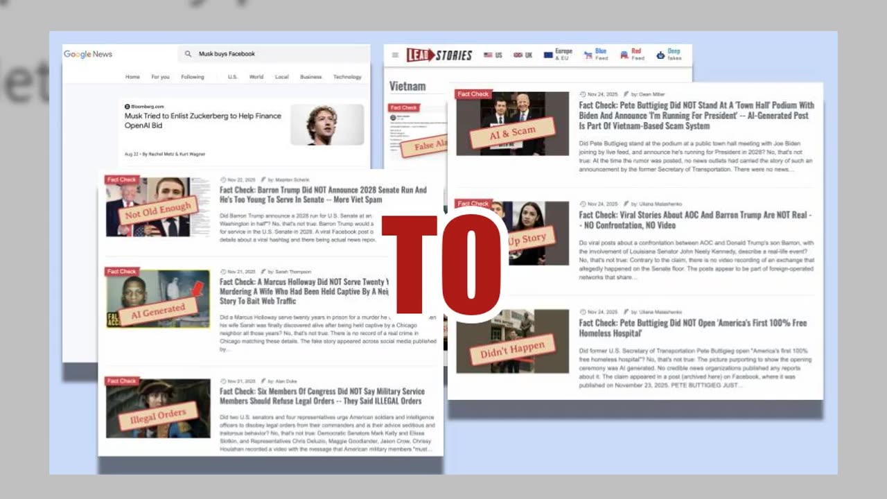The image size is (887, 499).
Task: Click the Zuckerberg article thumbnail
Action: point(327,125)
